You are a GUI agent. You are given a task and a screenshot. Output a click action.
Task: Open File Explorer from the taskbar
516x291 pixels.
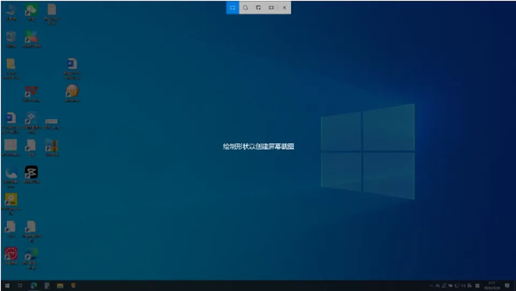tap(60, 286)
